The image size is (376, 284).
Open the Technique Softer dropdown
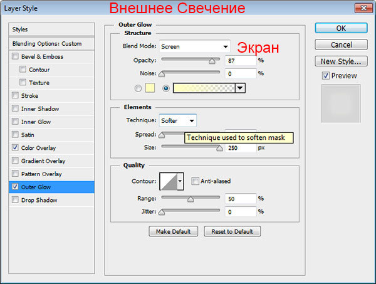[178, 120]
